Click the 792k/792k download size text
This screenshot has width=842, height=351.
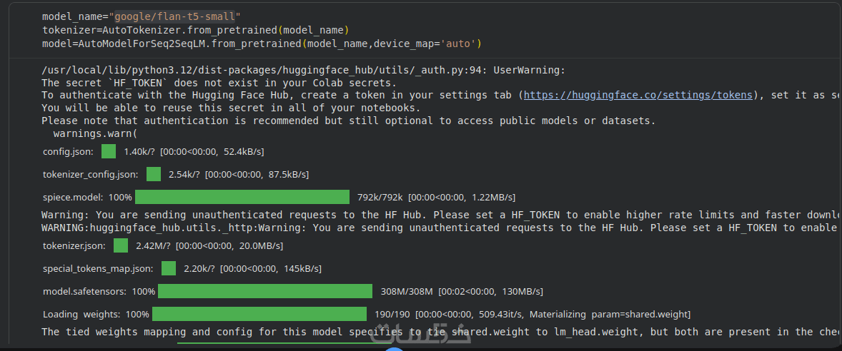[x=380, y=198]
